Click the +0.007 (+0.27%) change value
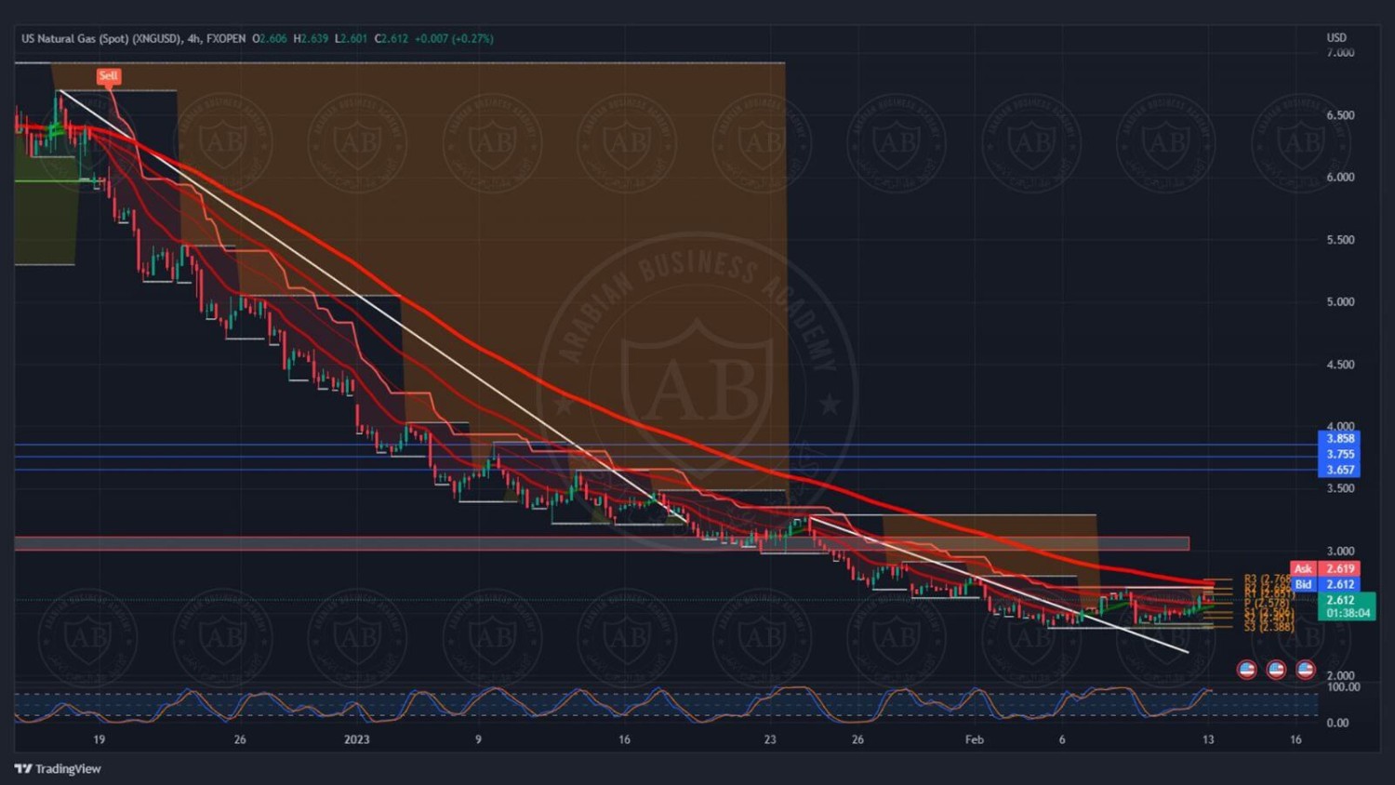Screen dimensions: 1395x785 pyautogui.click(x=454, y=39)
